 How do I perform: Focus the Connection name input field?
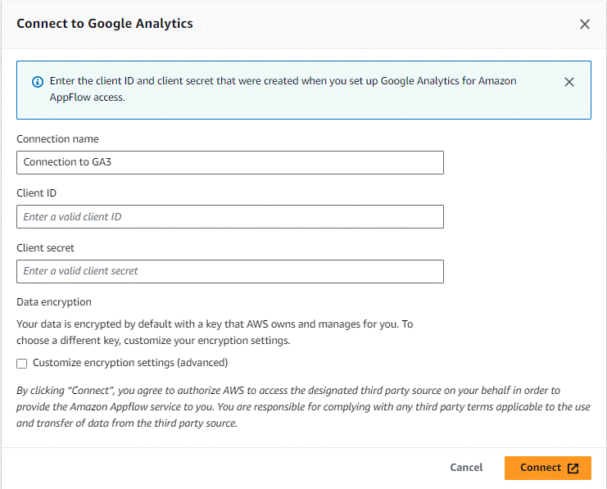pos(230,163)
